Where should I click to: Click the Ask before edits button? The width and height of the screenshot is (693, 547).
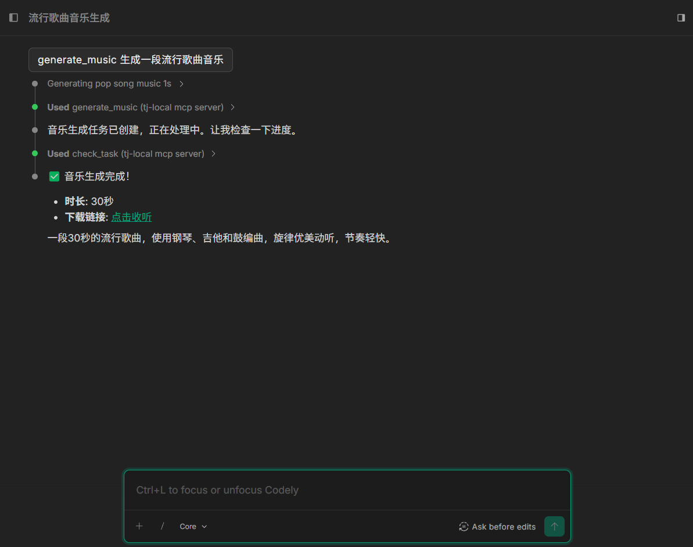click(498, 527)
